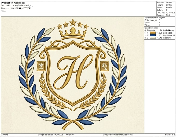The height and width of the screenshot is (137, 176).
Task: Click the 'Cream fill' code name
Action: (x=167, y=38)
